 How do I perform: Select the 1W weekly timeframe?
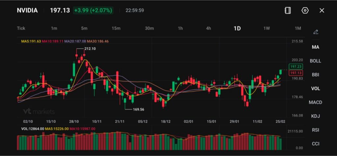point(267,28)
